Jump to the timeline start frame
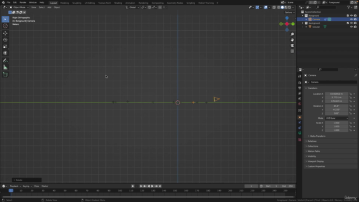Screen dimensions: 359x202 [141, 186]
